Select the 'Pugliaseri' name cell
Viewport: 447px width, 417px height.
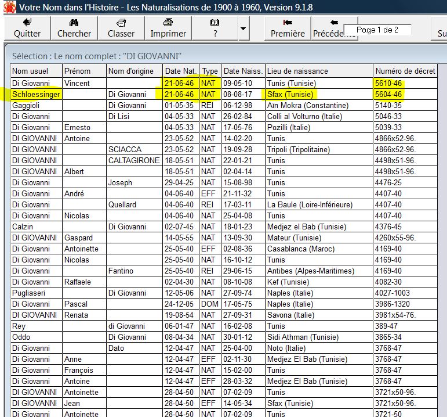click(36, 293)
